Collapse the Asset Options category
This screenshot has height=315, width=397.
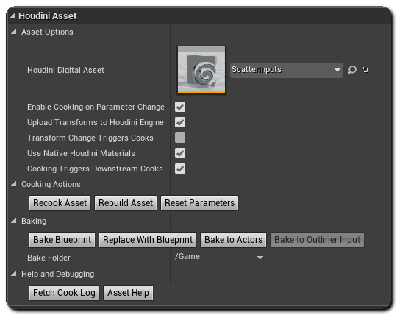14,32
